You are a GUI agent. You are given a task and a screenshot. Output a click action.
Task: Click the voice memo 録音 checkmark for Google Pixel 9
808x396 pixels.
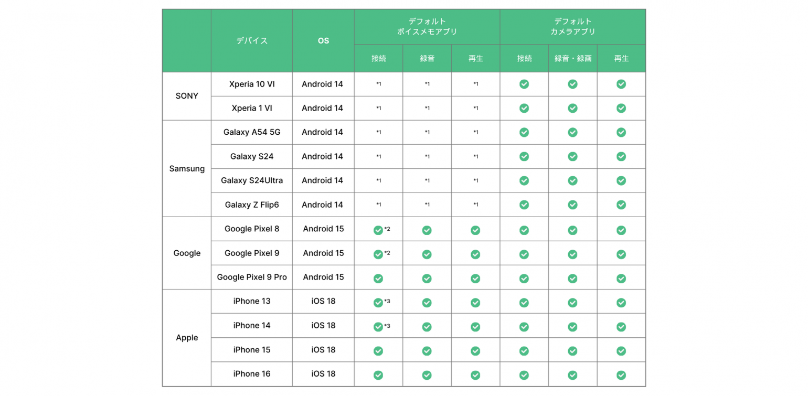427,254
